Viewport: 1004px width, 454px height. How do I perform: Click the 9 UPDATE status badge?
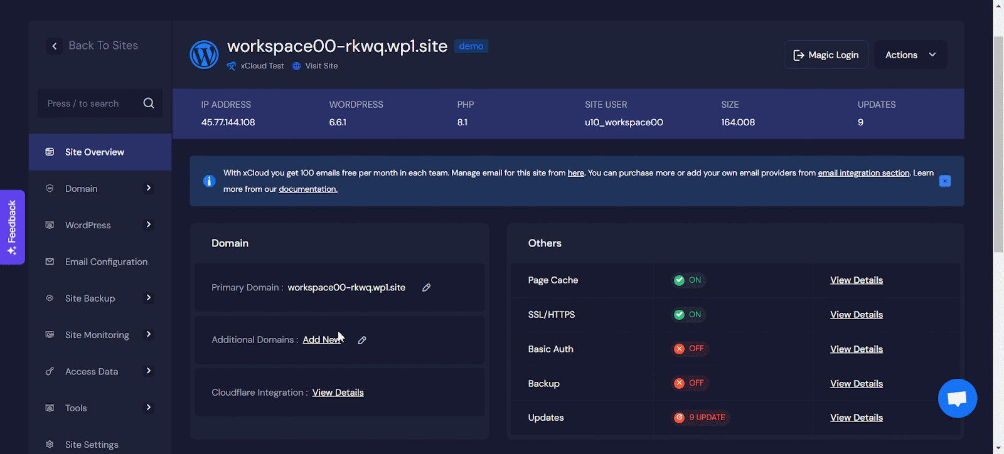coord(700,418)
